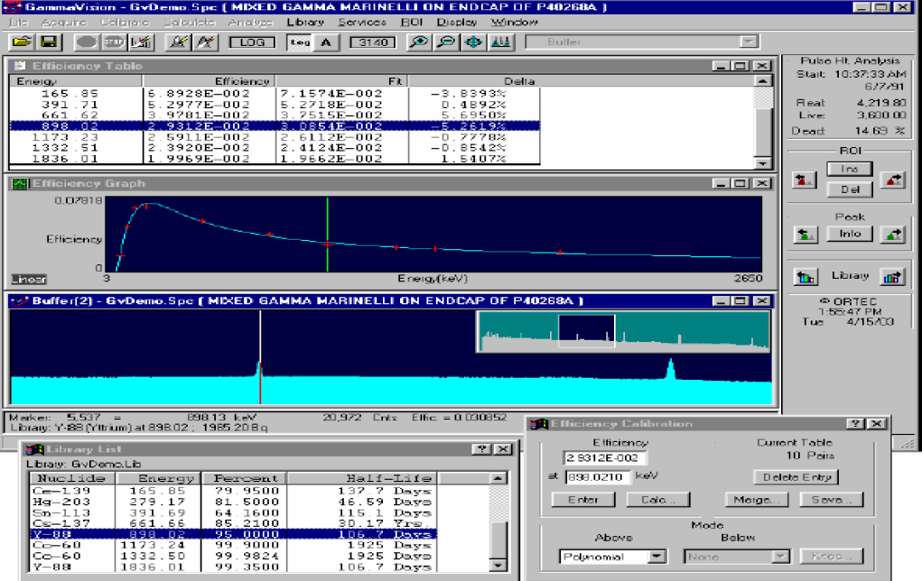
Task: Click the Peak Info button
Action: [849, 234]
